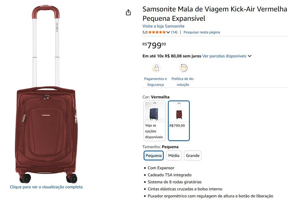This screenshot has width=288, height=200.
Task: Open the 14 reviews count link
Action: click(x=174, y=32)
